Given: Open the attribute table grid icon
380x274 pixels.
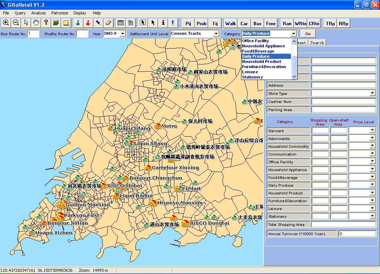Looking at the screenshot, I should click(120, 23).
